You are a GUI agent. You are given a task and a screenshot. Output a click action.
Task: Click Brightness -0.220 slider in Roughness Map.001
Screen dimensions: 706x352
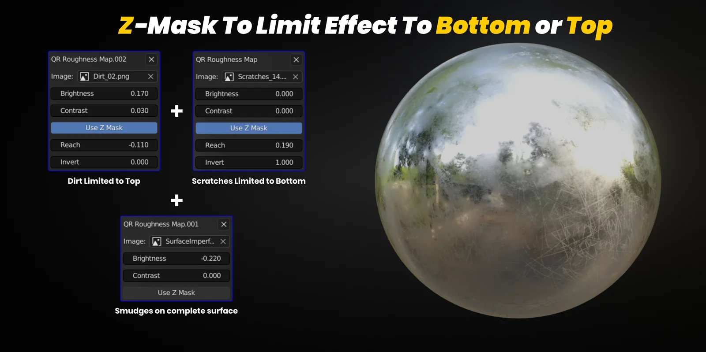[x=176, y=259]
